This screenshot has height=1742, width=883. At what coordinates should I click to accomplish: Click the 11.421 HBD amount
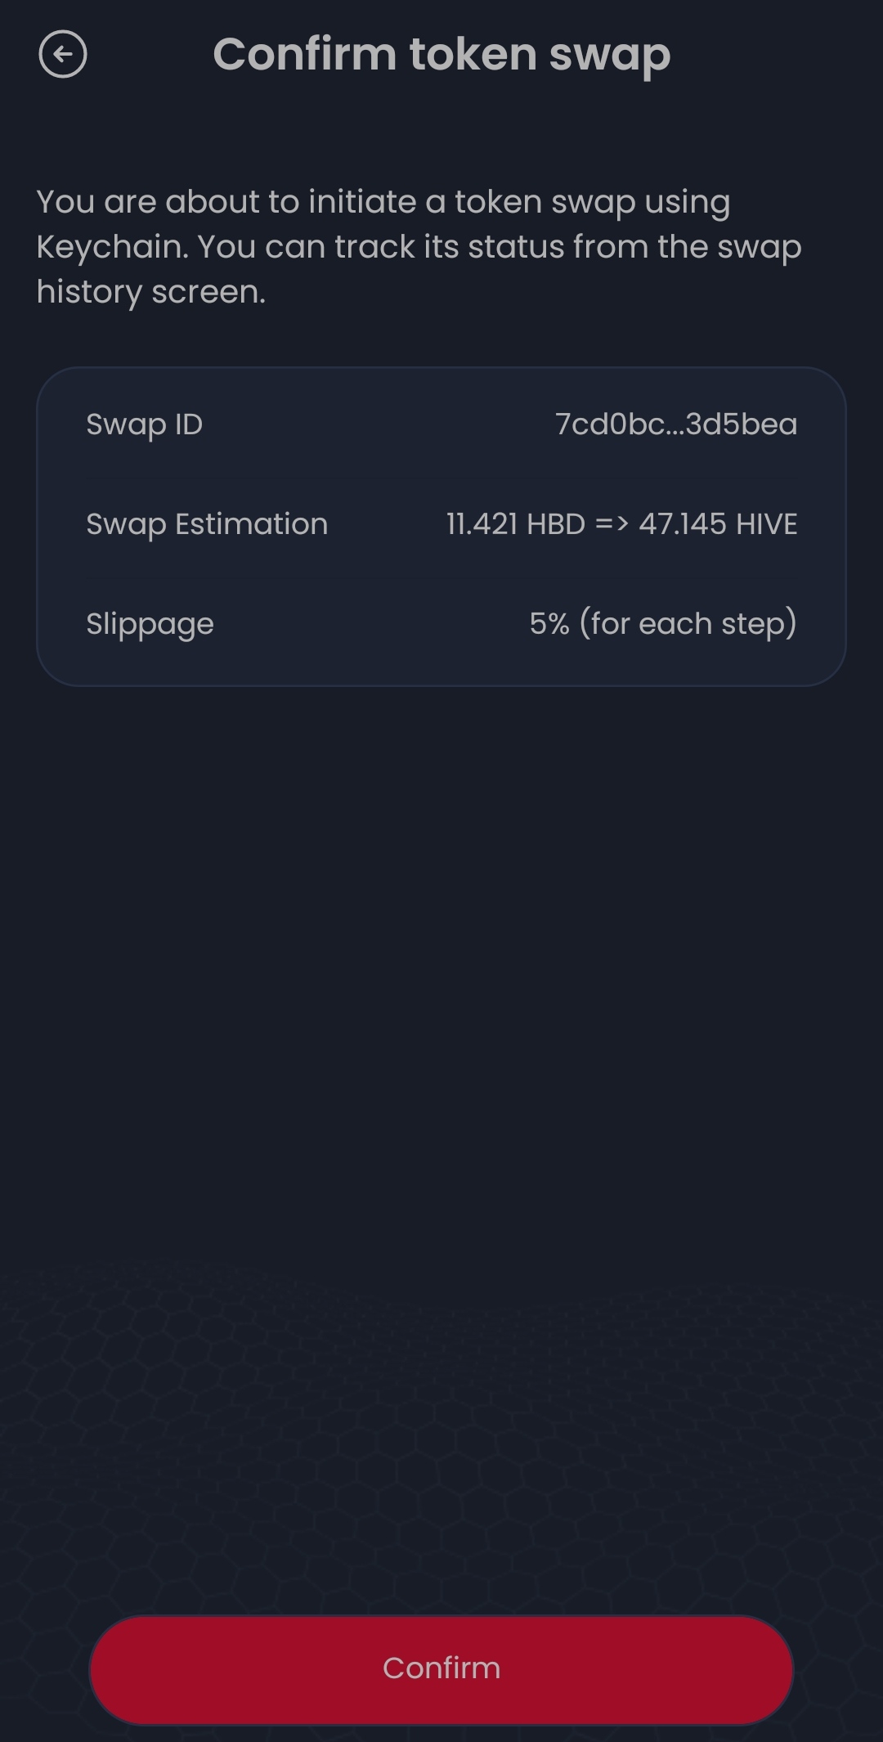(516, 524)
